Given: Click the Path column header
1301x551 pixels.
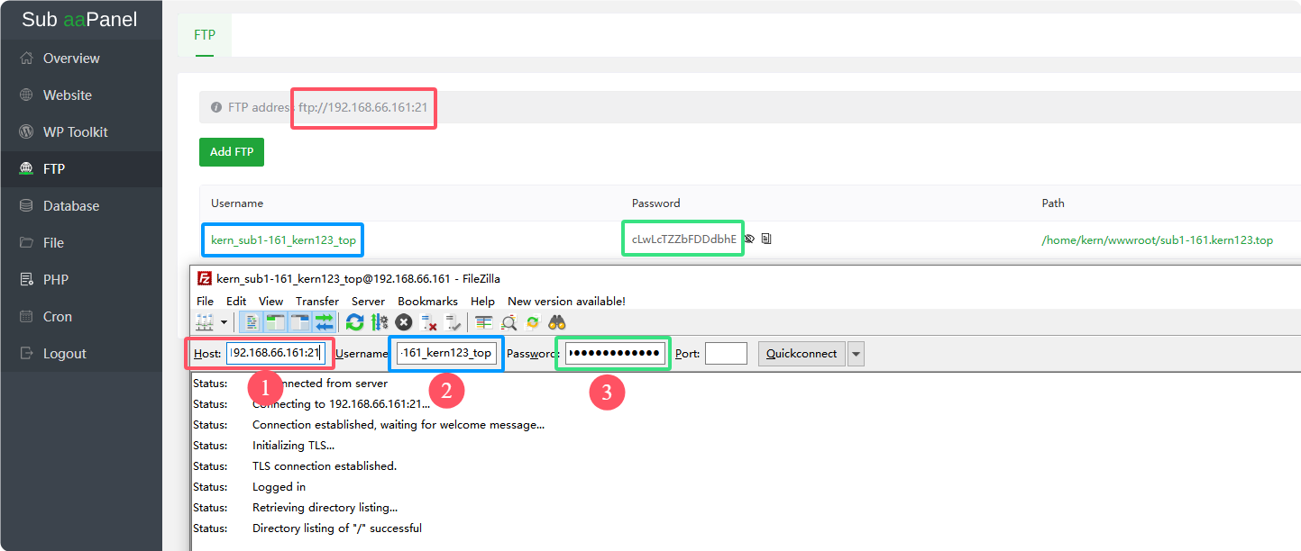Looking at the screenshot, I should pos(1053,203).
